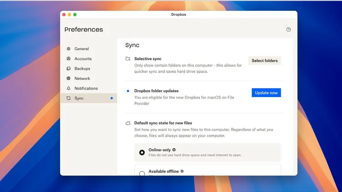Viewport: 342px width, 192px height.
Task: Click the Default sync state for new files heading
Action: 163,123
